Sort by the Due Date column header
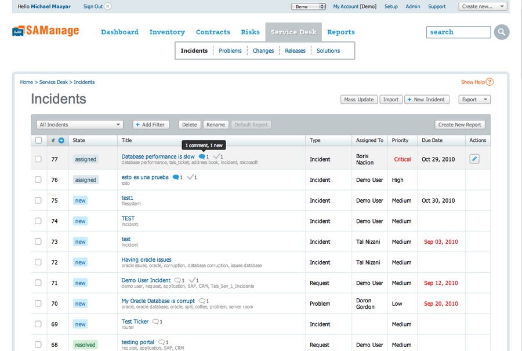Viewport: 522px width, 351px height. [x=432, y=140]
